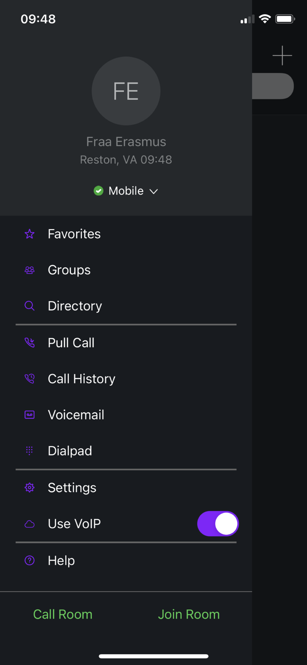Tap the Join Room button
Viewport: 307px width, 665px height.
[x=189, y=614]
